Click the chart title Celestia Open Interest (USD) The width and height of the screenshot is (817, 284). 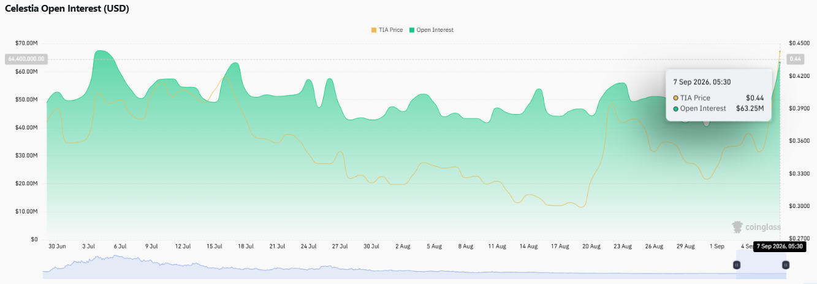tap(67, 9)
